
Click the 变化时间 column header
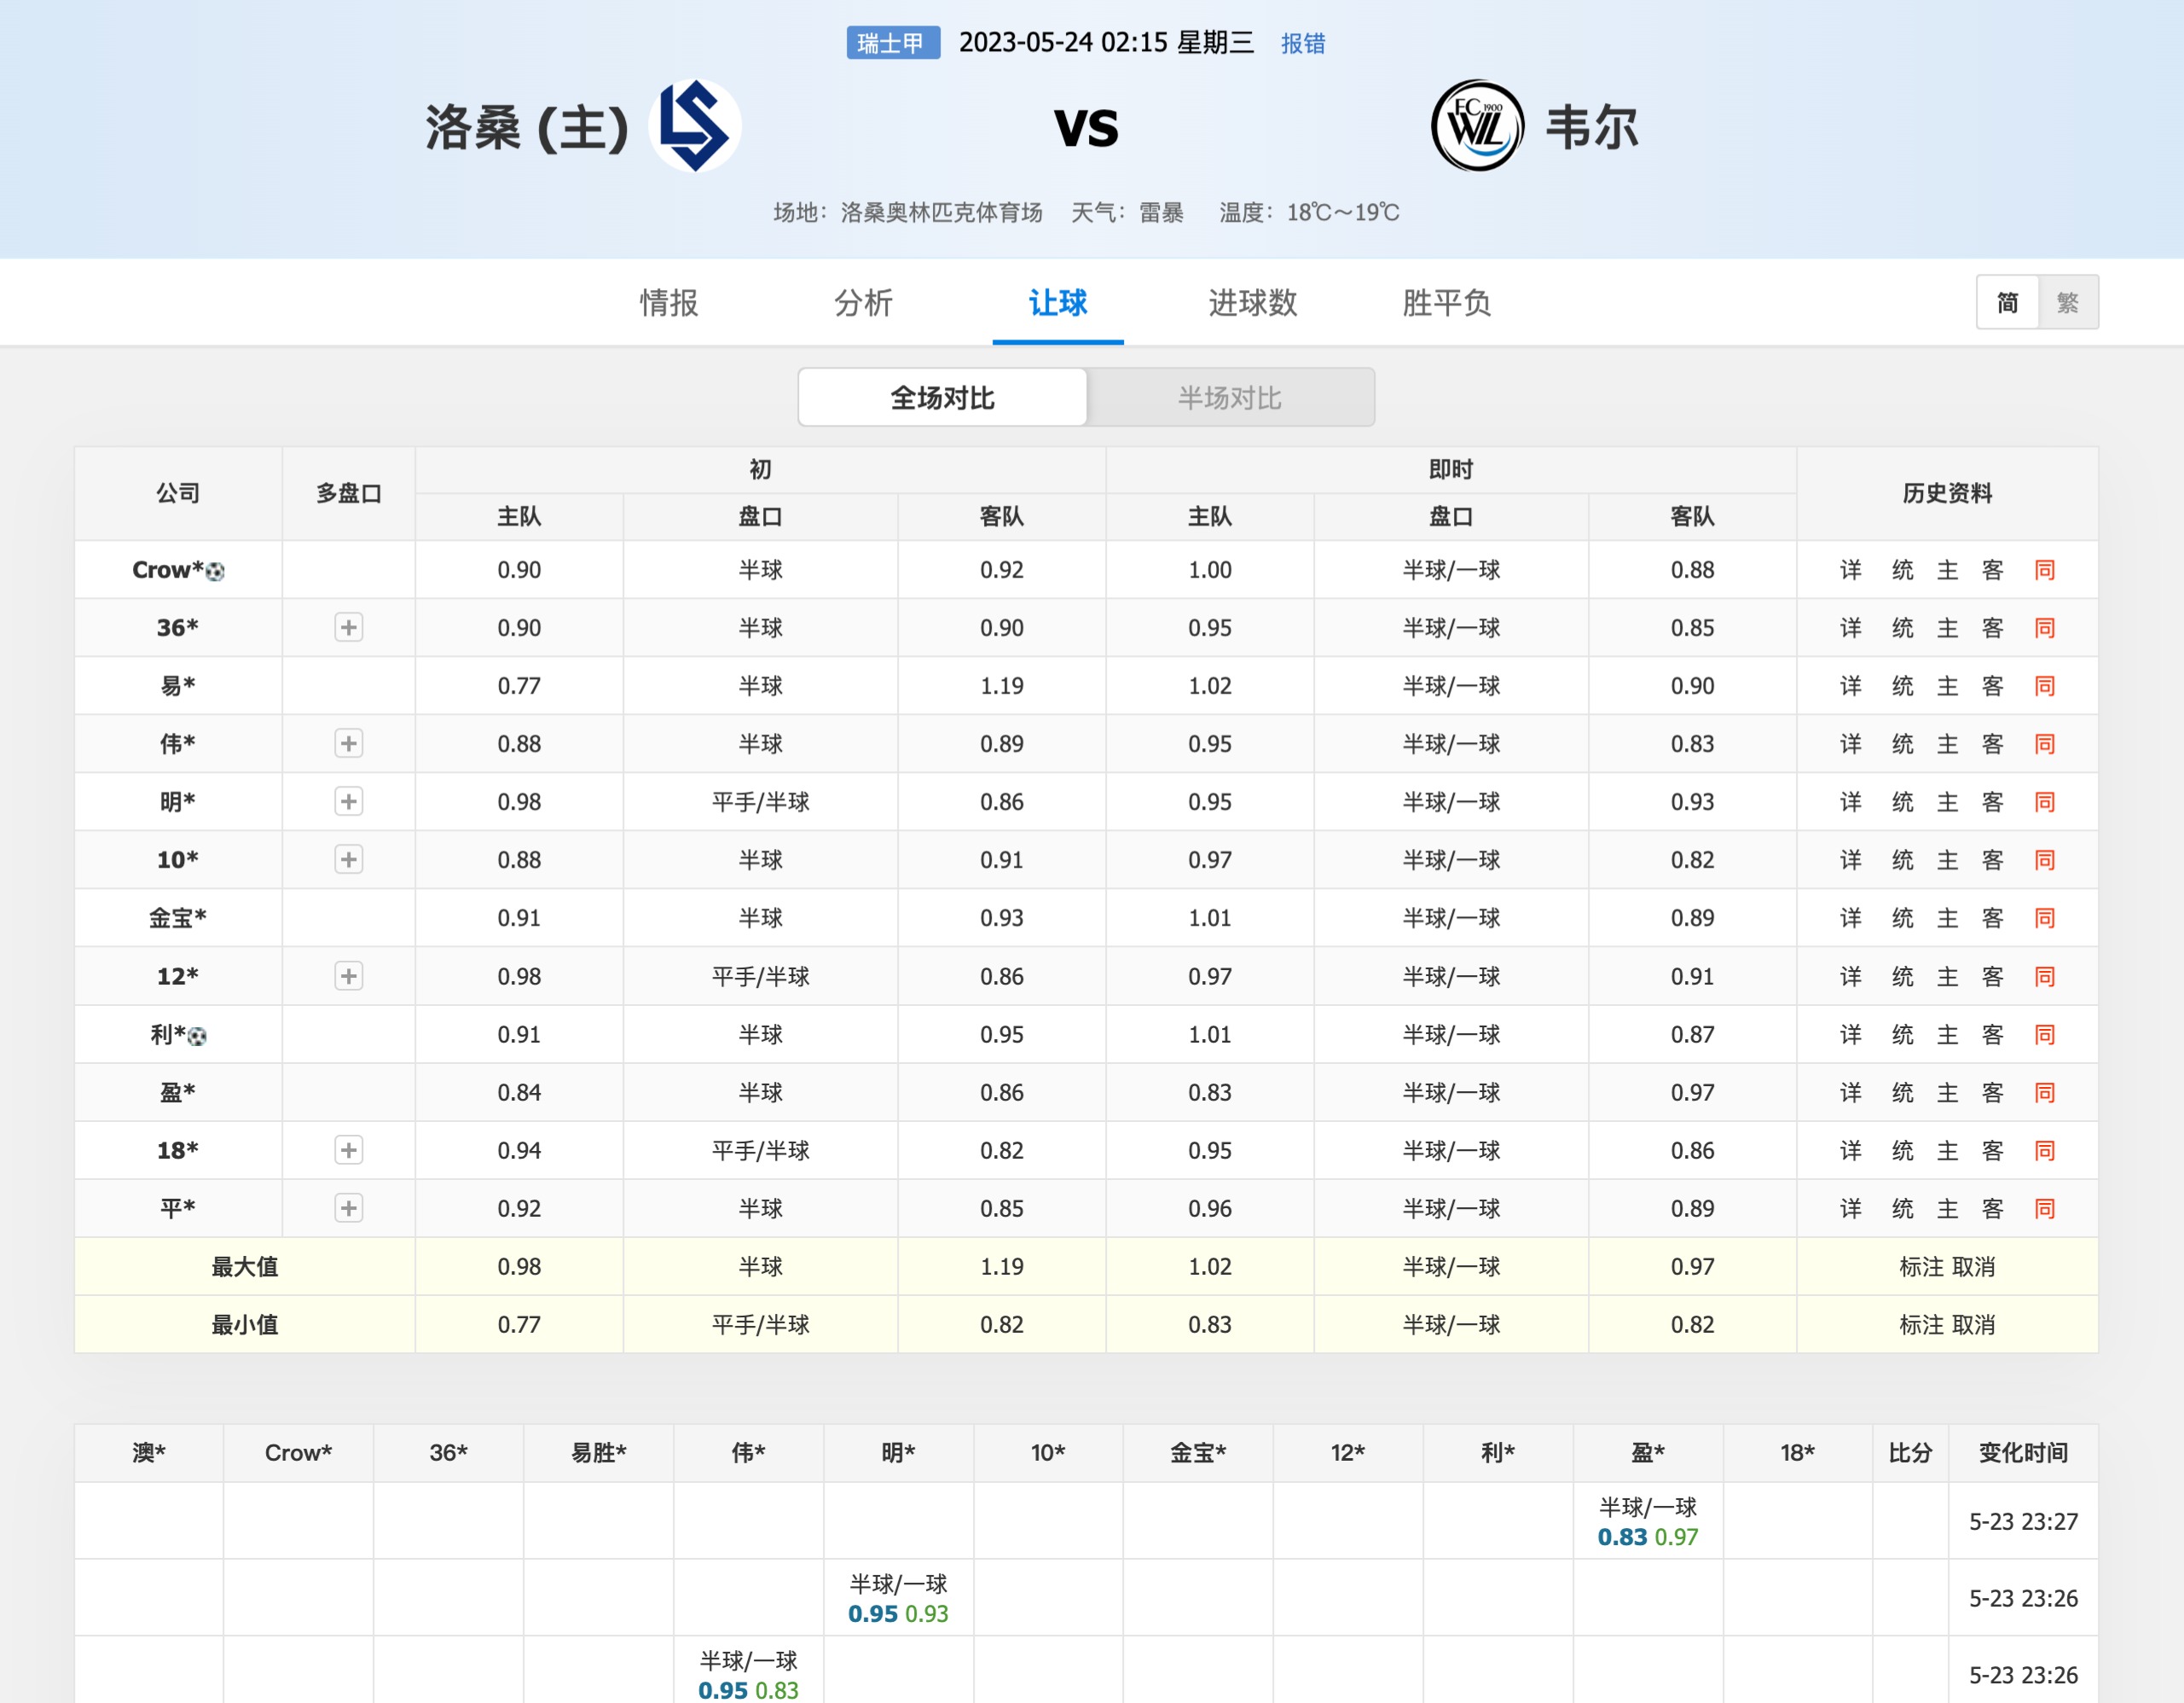point(2023,1452)
